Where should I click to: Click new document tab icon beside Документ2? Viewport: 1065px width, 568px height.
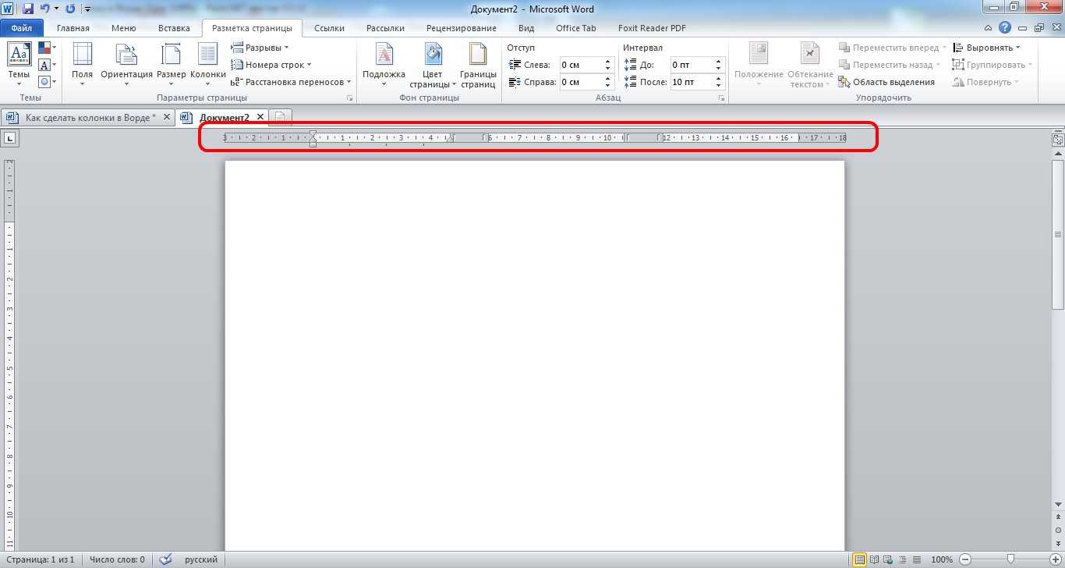(281, 117)
